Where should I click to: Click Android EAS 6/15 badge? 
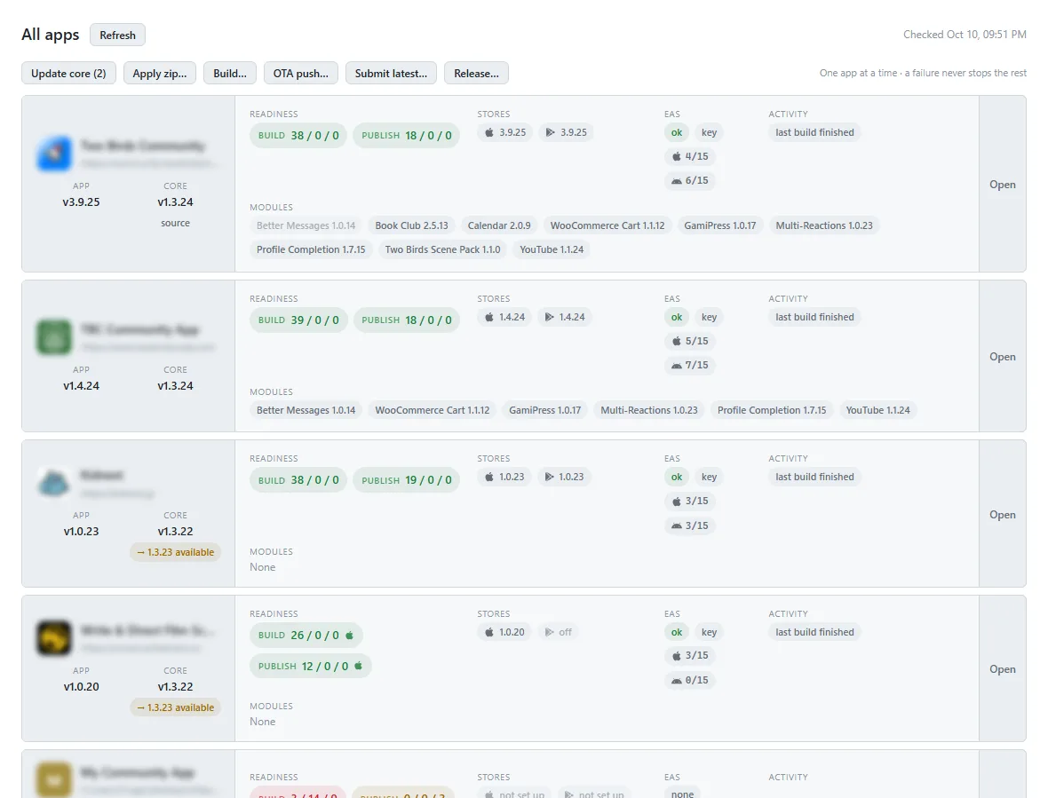click(690, 180)
